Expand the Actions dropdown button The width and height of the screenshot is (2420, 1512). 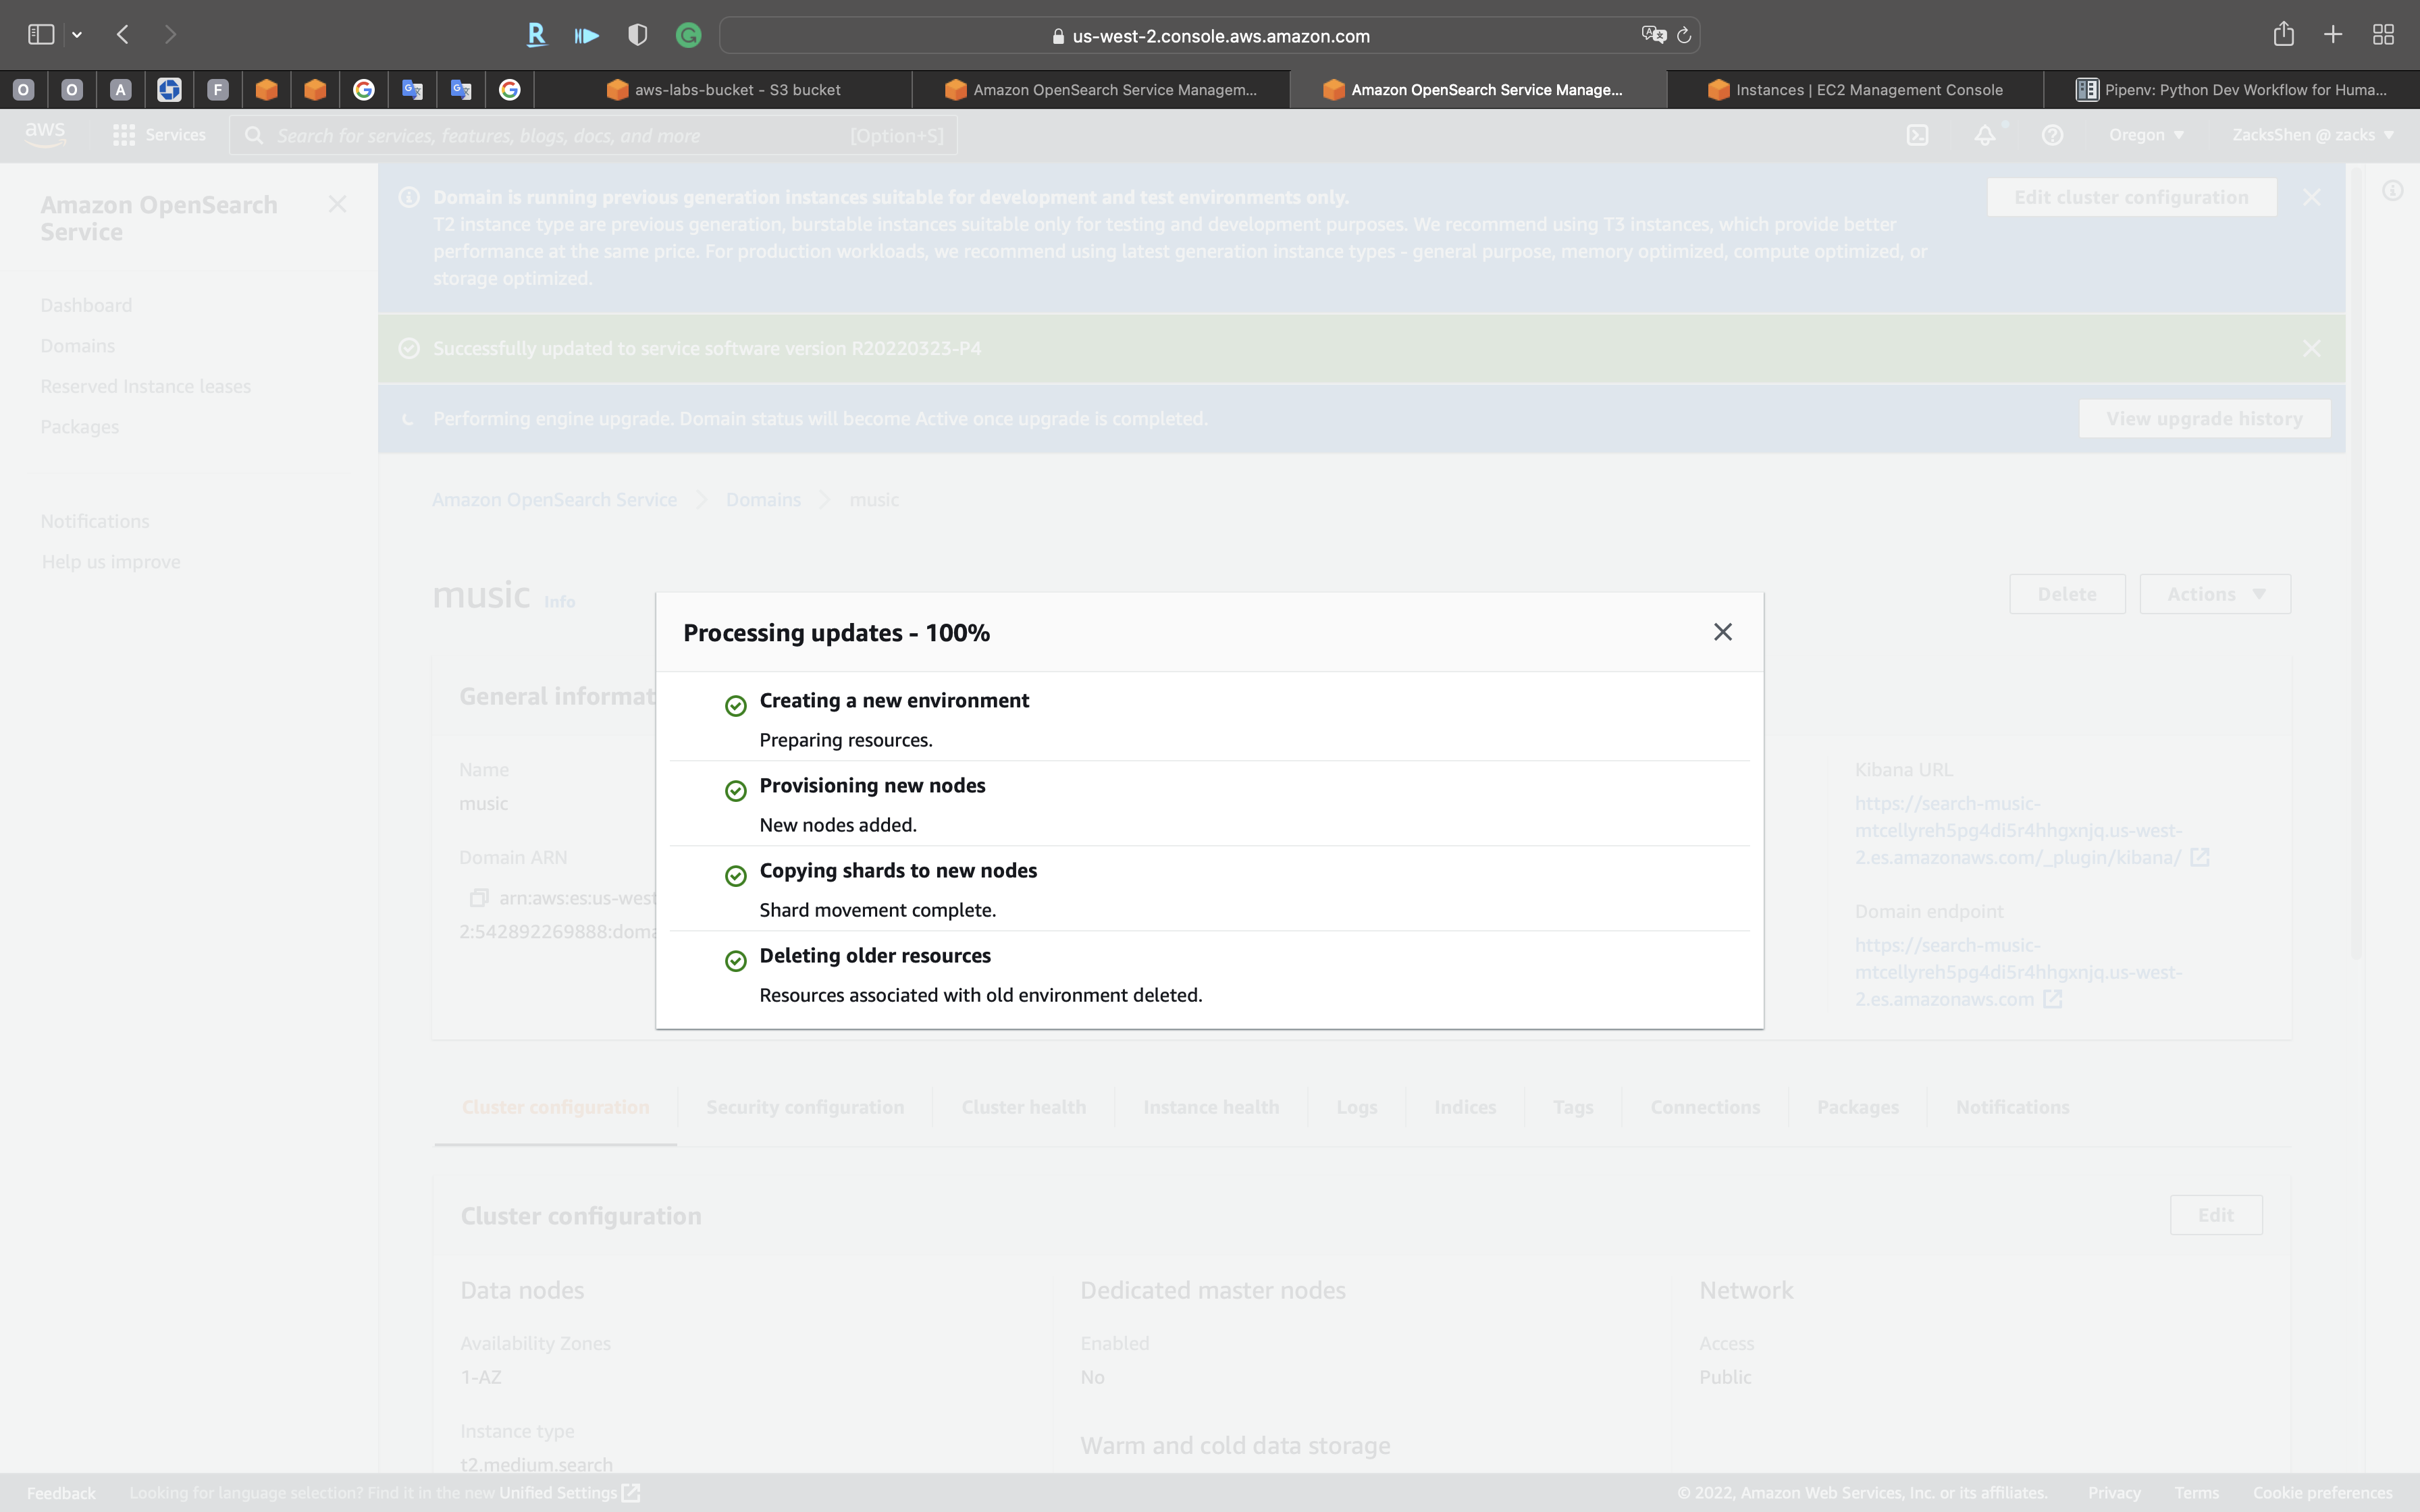click(x=2214, y=594)
